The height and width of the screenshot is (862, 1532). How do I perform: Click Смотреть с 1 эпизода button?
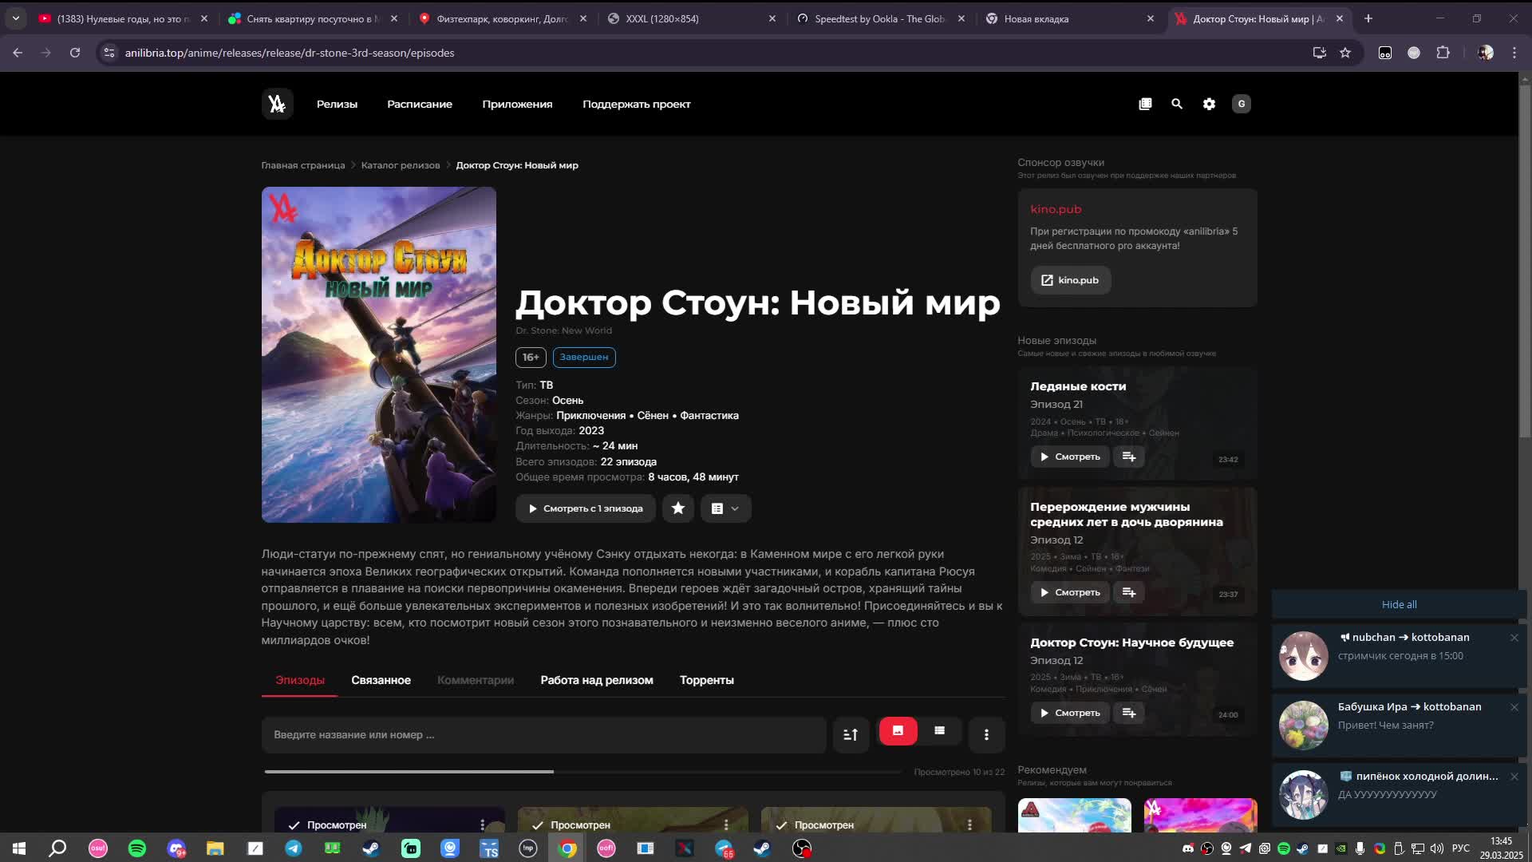[586, 508]
